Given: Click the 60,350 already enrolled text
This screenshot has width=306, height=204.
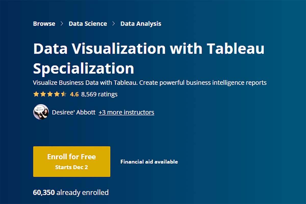Looking at the screenshot, I should click(71, 192).
